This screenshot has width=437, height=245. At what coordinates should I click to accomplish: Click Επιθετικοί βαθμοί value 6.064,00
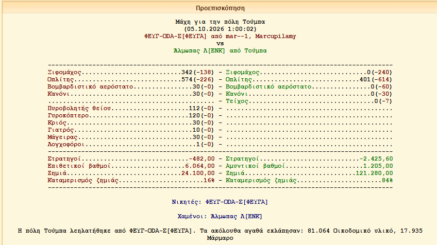(x=200, y=166)
